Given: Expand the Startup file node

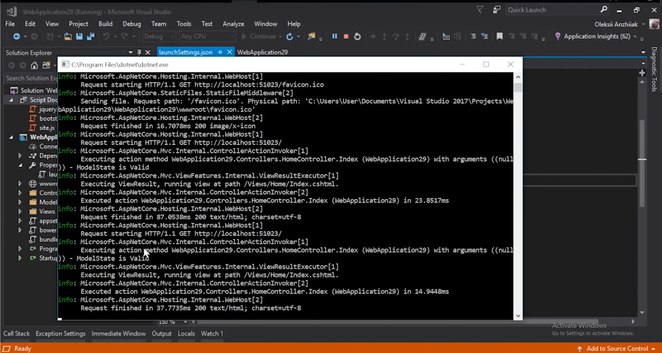Looking at the screenshot, I should (x=20, y=258).
